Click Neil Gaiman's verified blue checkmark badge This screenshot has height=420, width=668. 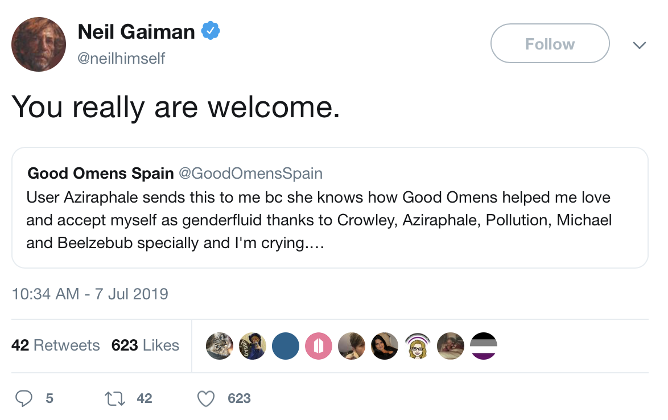[211, 31]
